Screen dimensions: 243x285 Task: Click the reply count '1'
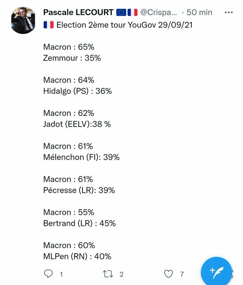click(x=62, y=274)
